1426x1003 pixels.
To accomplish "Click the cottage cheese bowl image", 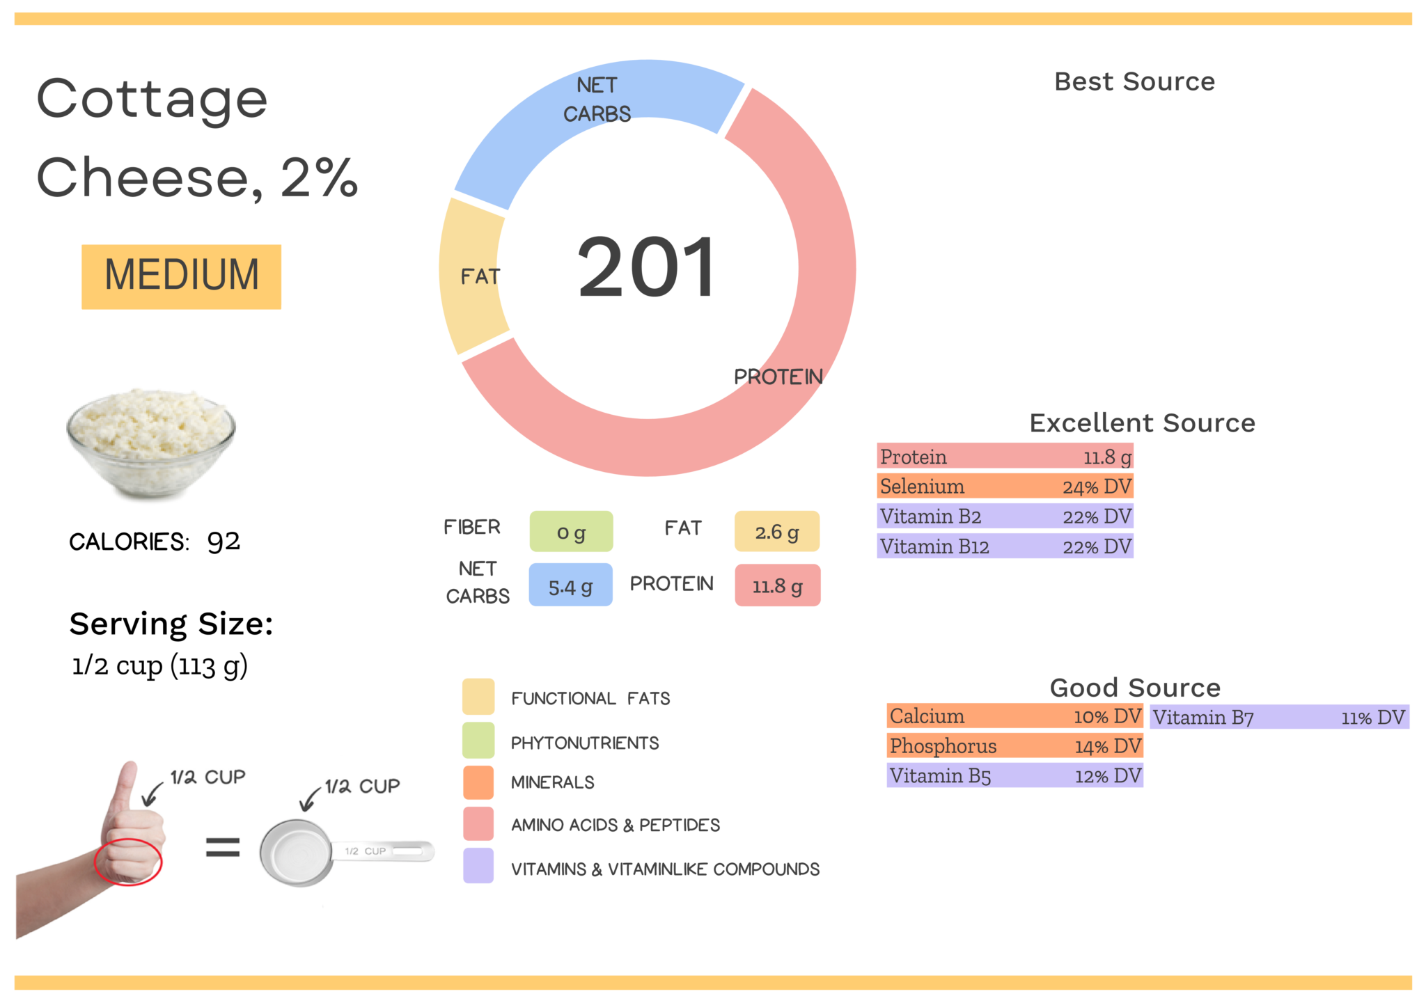I will pyautogui.click(x=151, y=443).
